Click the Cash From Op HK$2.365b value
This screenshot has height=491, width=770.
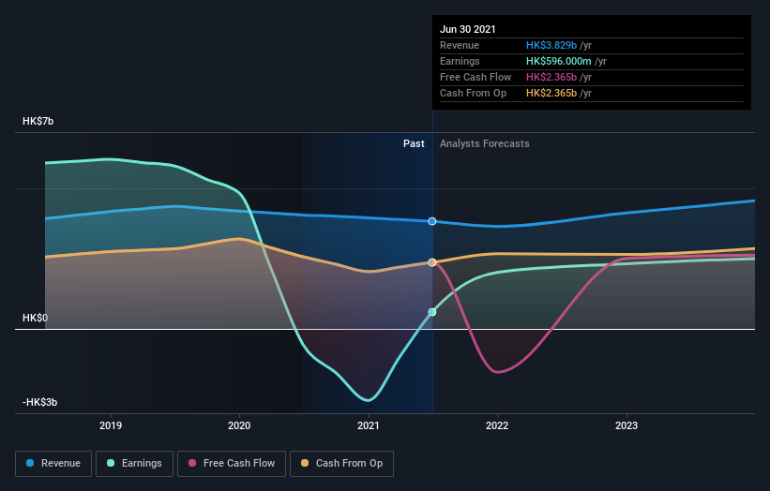(x=551, y=93)
